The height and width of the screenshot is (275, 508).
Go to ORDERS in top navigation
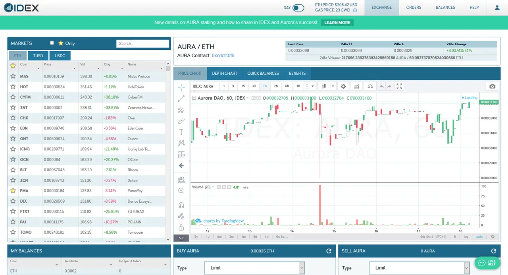point(414,8)
